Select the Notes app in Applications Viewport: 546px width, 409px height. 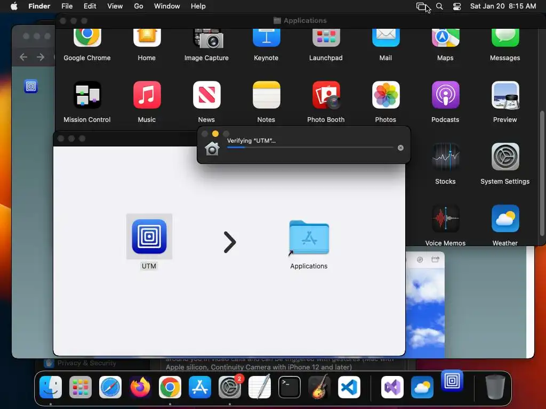[x=266, y=95]
